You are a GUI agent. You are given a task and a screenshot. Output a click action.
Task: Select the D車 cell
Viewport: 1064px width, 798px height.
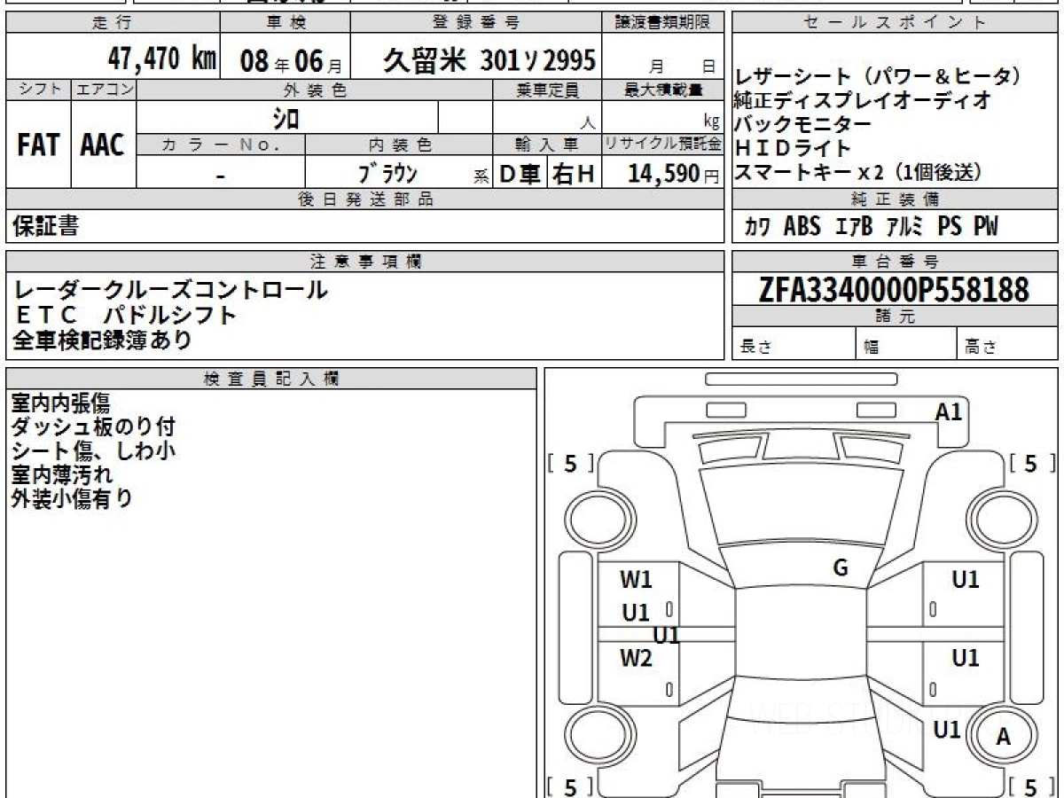[x=520, y=174]
